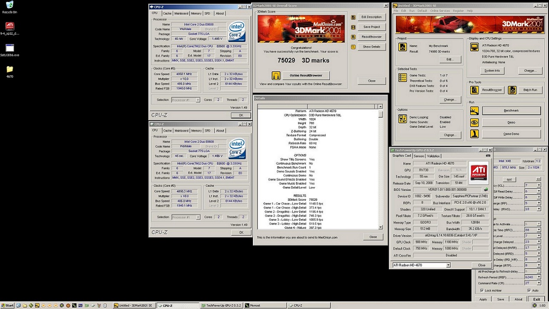This screenshot has width=549, height=309.
Task: Click the ResultBrowser icon in the score window
Action: point(353,37)
